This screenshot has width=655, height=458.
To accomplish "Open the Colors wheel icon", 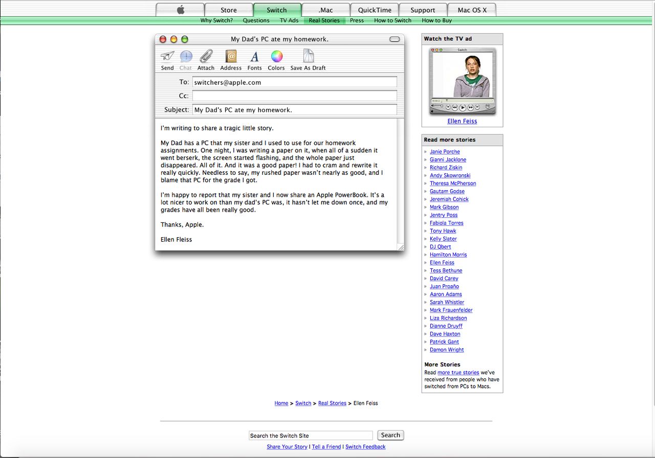I will [x=276, y=56].
